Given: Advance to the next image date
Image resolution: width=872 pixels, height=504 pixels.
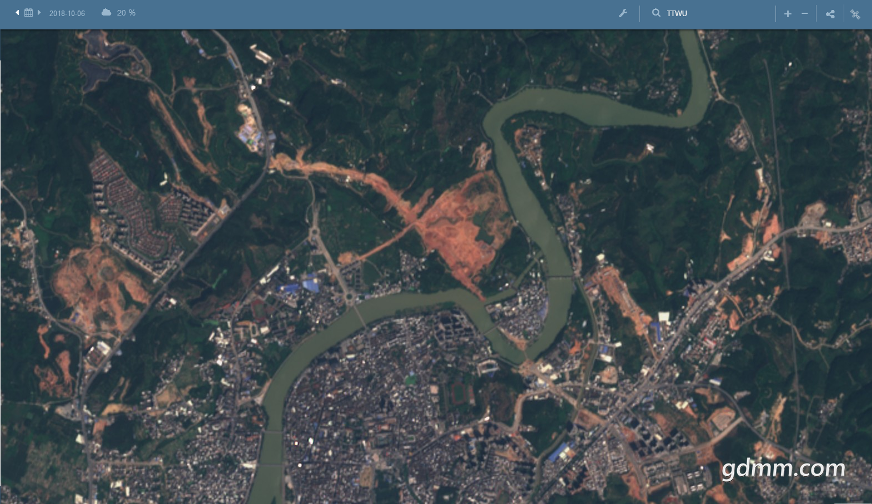Looking at the screenshot, I should 39,13.
